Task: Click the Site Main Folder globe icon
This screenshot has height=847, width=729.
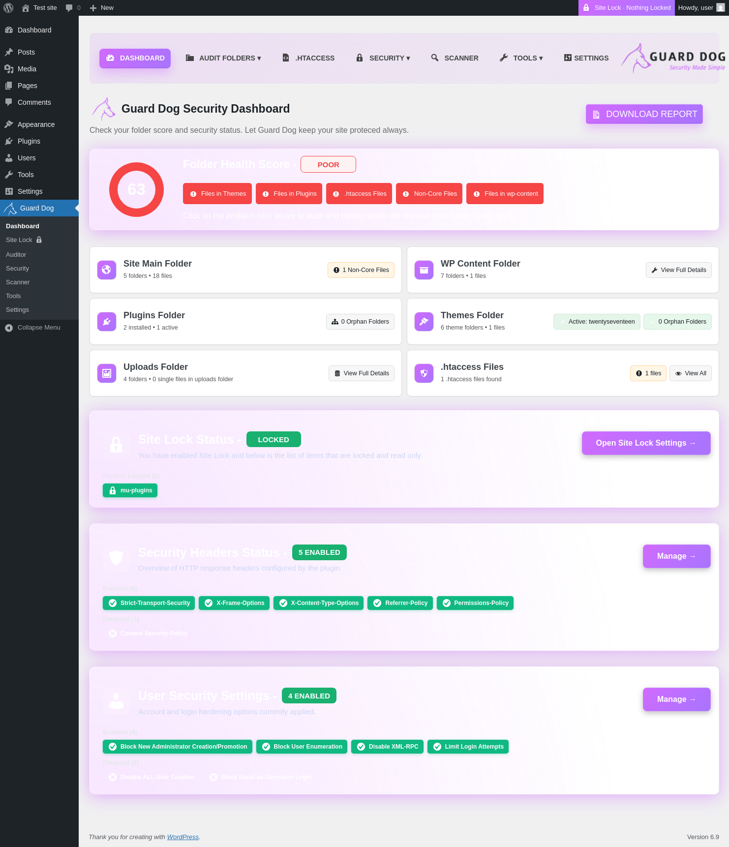Action: point(107,270)
